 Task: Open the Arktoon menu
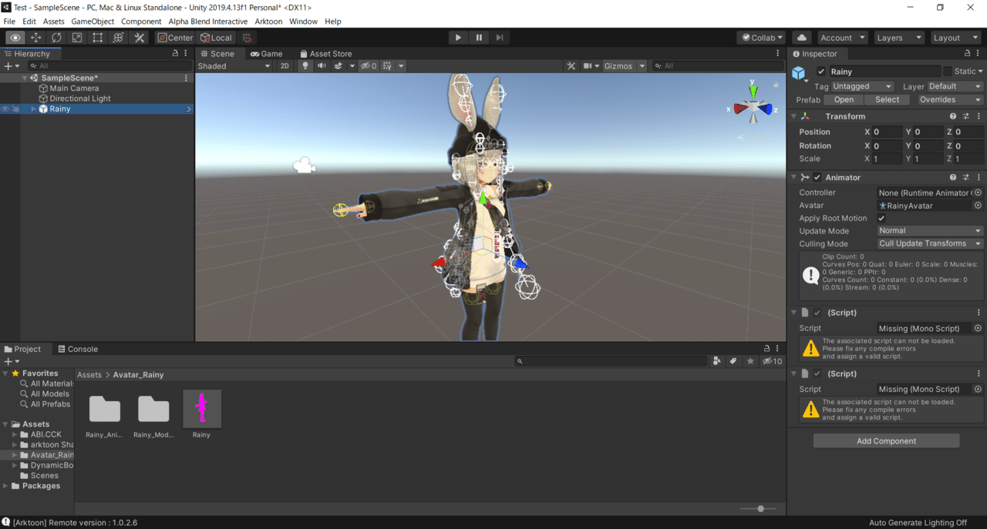point(268,22)
